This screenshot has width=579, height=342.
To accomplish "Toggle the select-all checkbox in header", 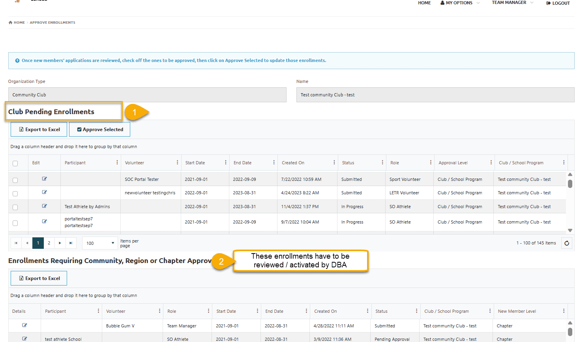I will (x=15, y=163).
